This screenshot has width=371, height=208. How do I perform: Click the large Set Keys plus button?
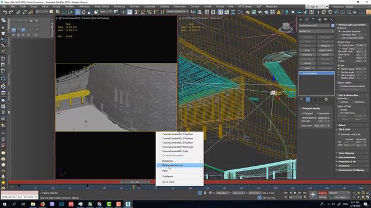[313, 195]
